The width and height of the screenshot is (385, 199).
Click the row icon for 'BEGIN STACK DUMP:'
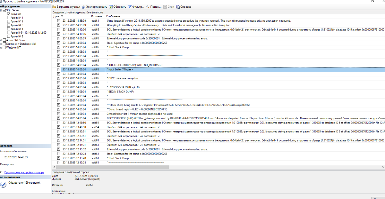click(59, 92)
